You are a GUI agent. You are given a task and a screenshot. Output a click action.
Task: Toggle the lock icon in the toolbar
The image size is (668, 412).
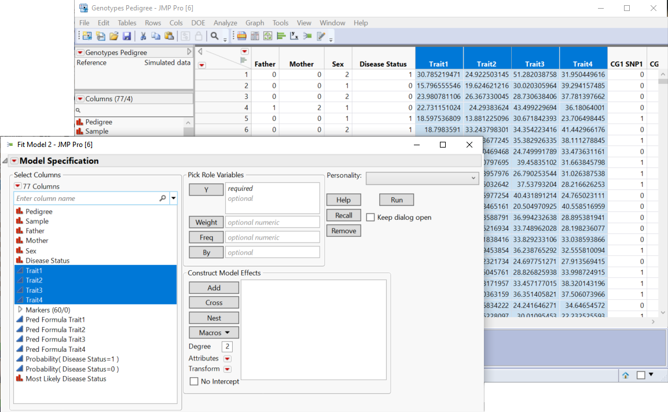(x=198, y=36)
